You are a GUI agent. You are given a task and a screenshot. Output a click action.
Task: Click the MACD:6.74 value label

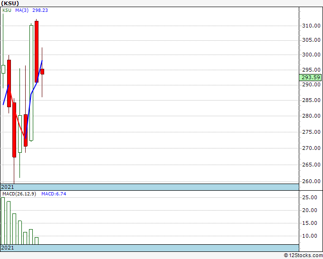point(54,194)
